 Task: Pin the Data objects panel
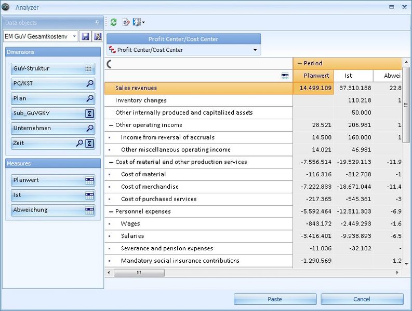[x=97, y=23]
